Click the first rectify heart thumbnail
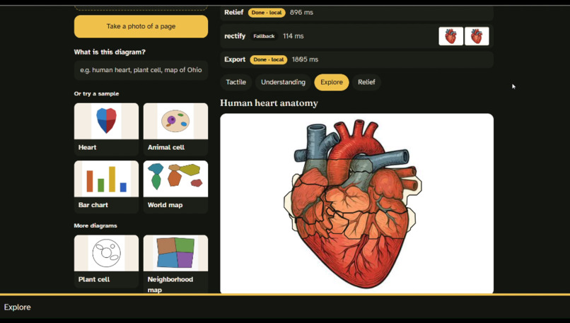Image resolution: width=570 pixels, height=323 pixels. (x=450, y=36)
